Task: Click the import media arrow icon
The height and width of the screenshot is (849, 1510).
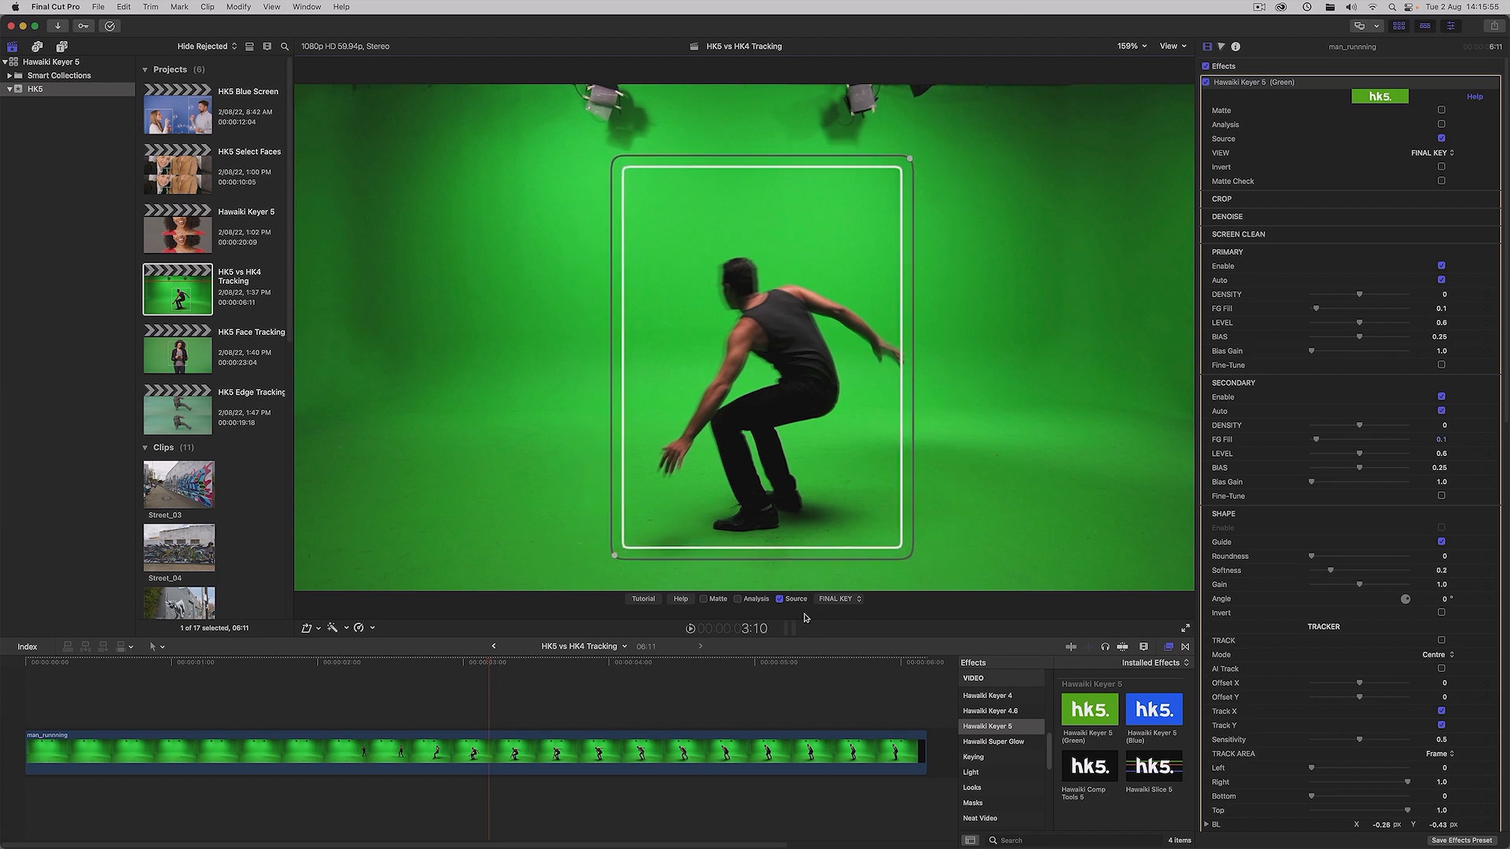Action: [57, 26]
